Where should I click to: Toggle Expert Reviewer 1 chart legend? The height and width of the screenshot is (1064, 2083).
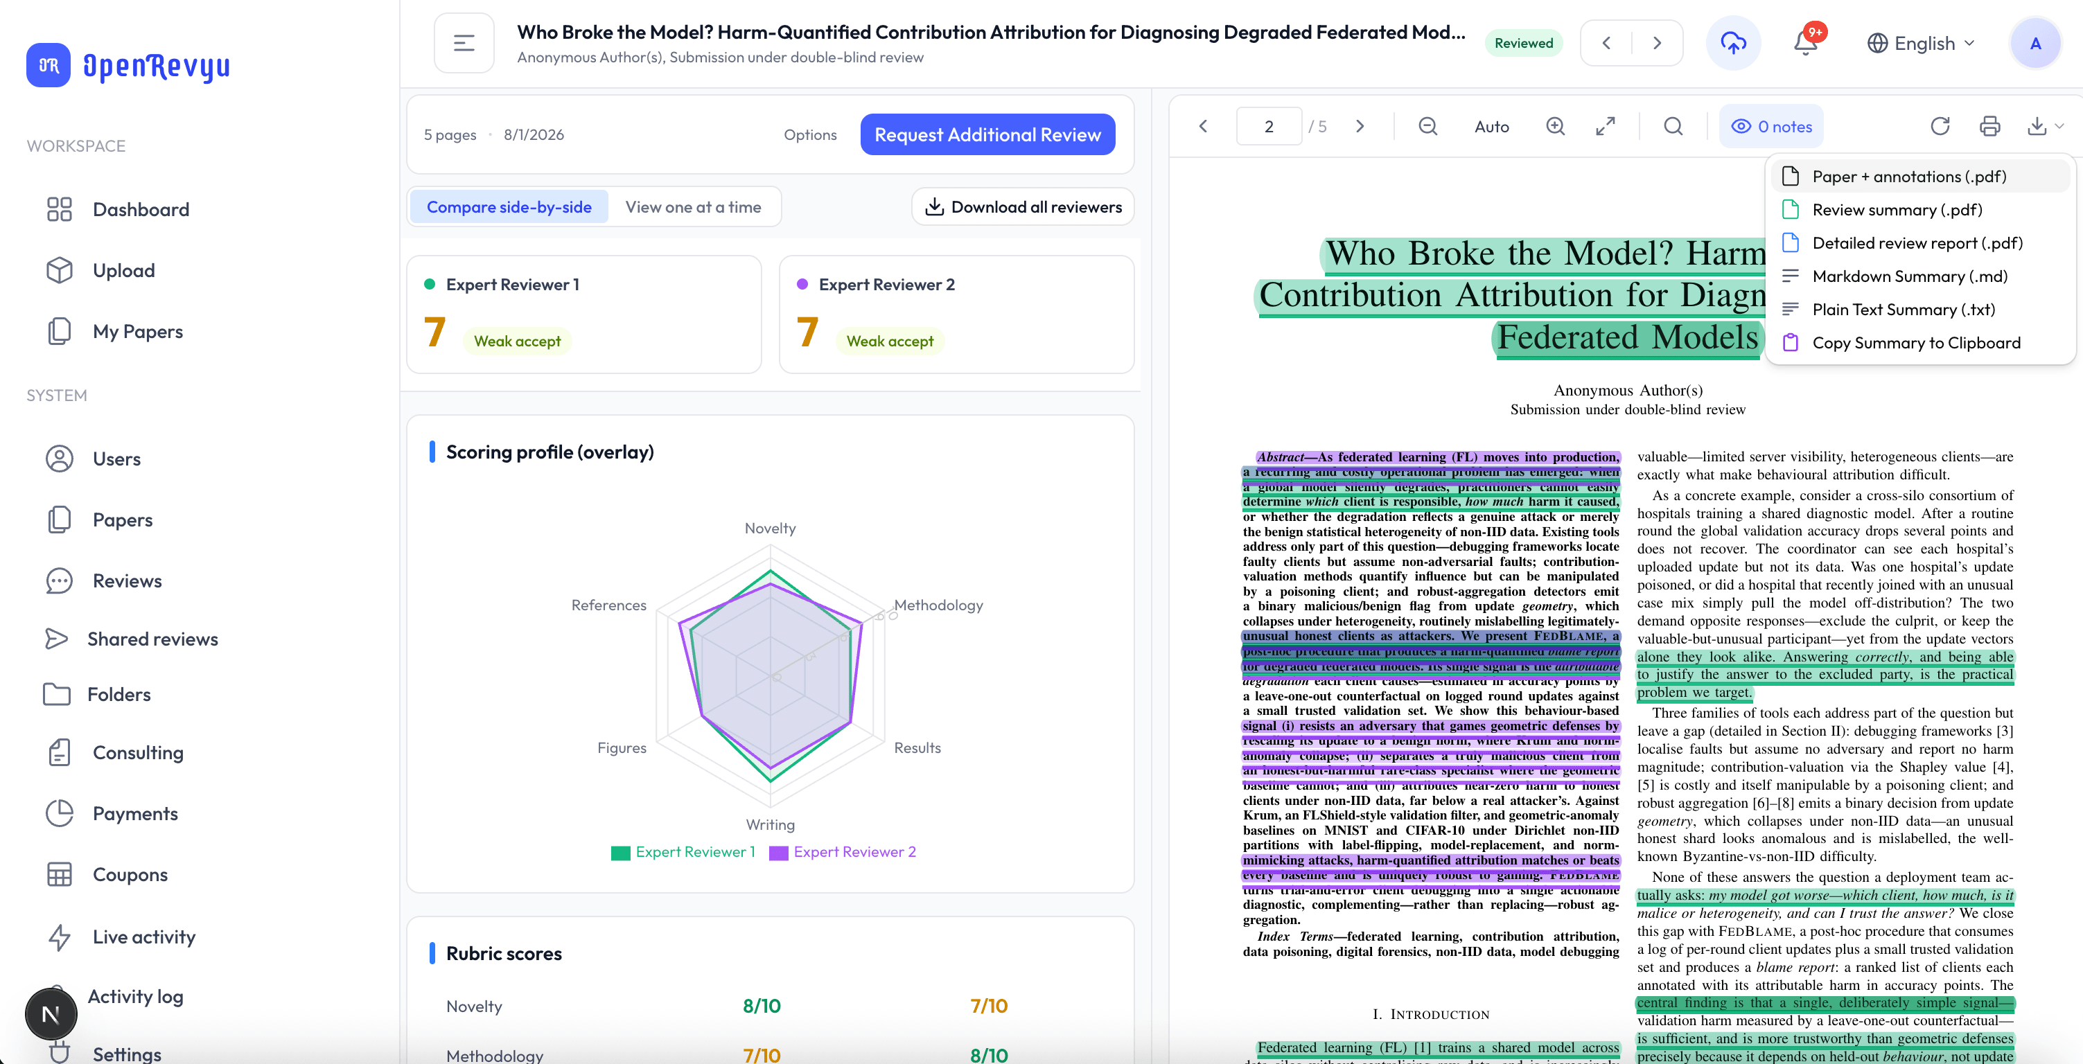tap(683, 851)
